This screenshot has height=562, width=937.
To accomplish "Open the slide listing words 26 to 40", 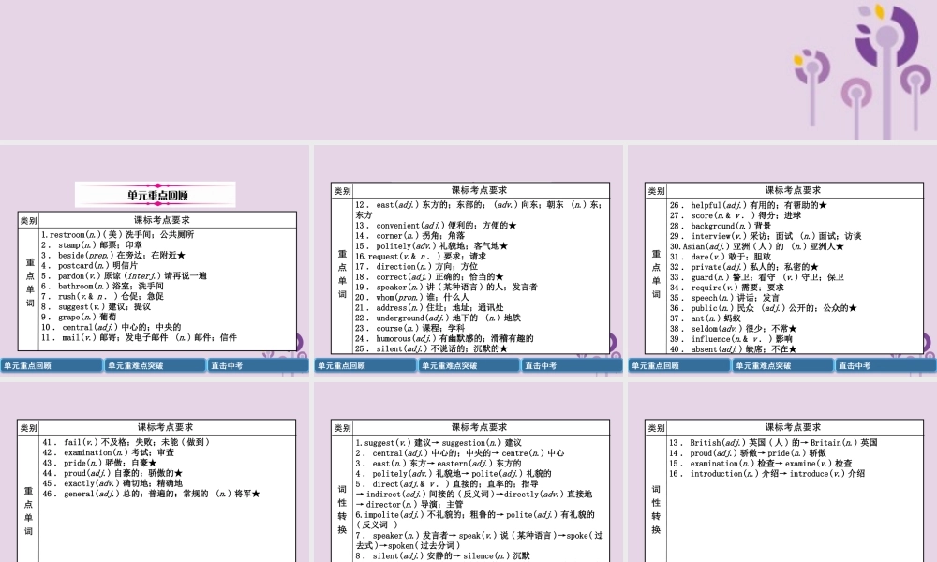I will [x=782, y=260].
